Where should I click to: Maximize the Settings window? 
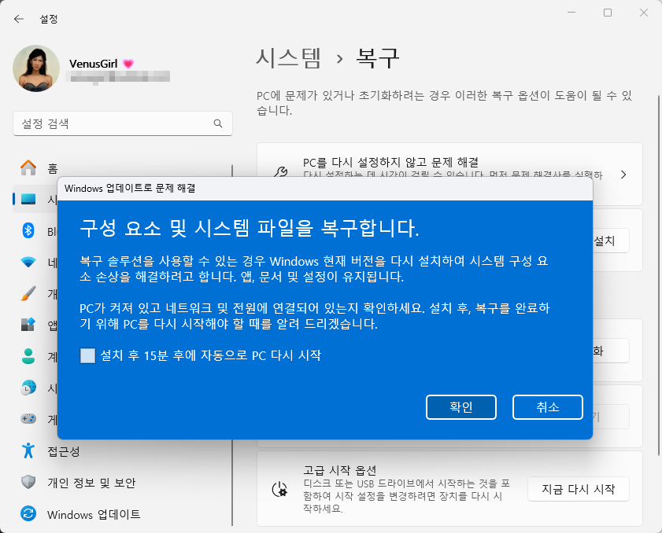point(608,13)
